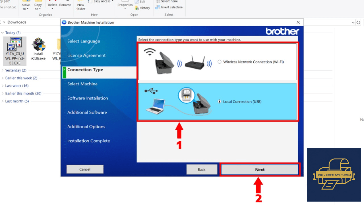Cancel the Brother Machine Installation
The image size is (364, 205).
pos(85,169)
